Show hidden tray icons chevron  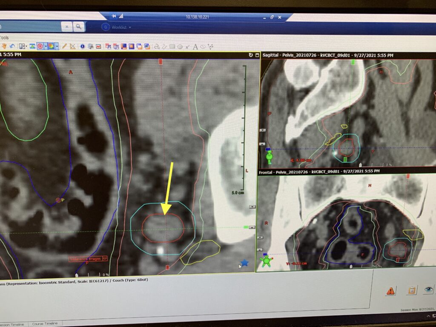click(428, 316)
